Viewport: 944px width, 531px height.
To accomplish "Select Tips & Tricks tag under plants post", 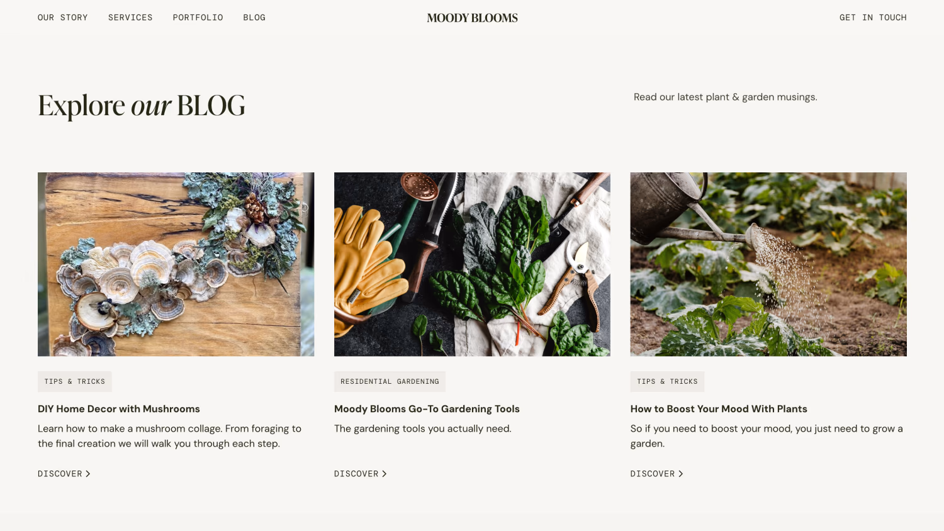I will point(667,381).
